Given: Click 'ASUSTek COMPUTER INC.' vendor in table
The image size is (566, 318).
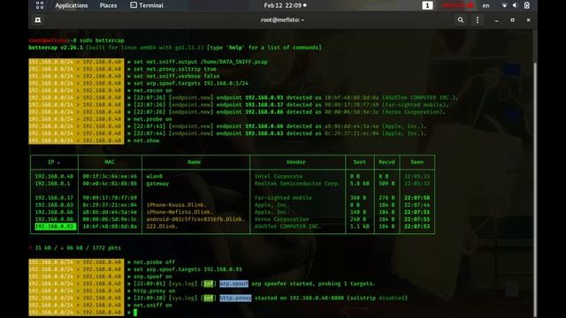Looking at the screenshot, I should click(x=287, y=226).
